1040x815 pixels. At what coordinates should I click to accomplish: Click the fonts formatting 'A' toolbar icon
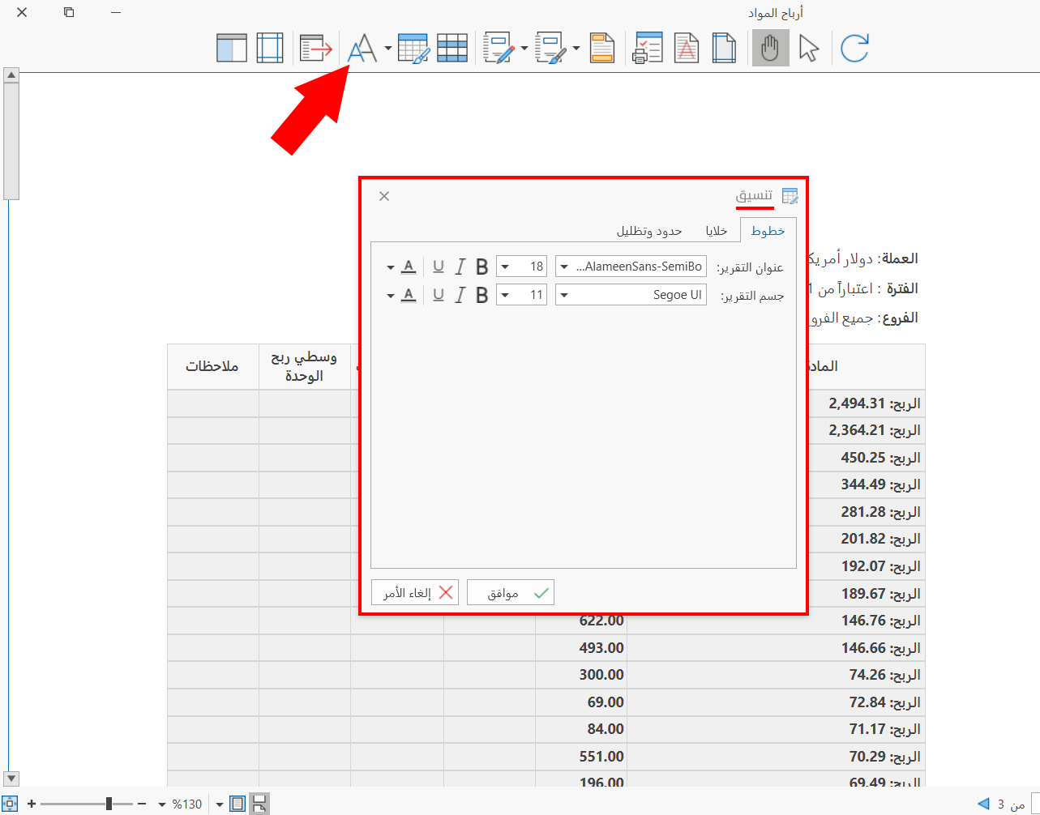tap(362, 48)
